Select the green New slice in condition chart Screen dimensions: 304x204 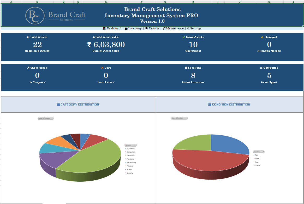click(196, 143)
